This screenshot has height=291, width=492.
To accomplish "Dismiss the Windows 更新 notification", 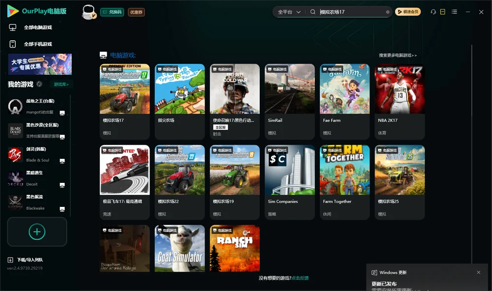I will (479, 272).
